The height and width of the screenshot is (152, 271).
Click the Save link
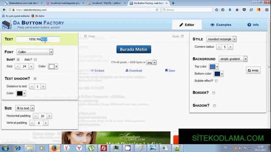[170, 71]
